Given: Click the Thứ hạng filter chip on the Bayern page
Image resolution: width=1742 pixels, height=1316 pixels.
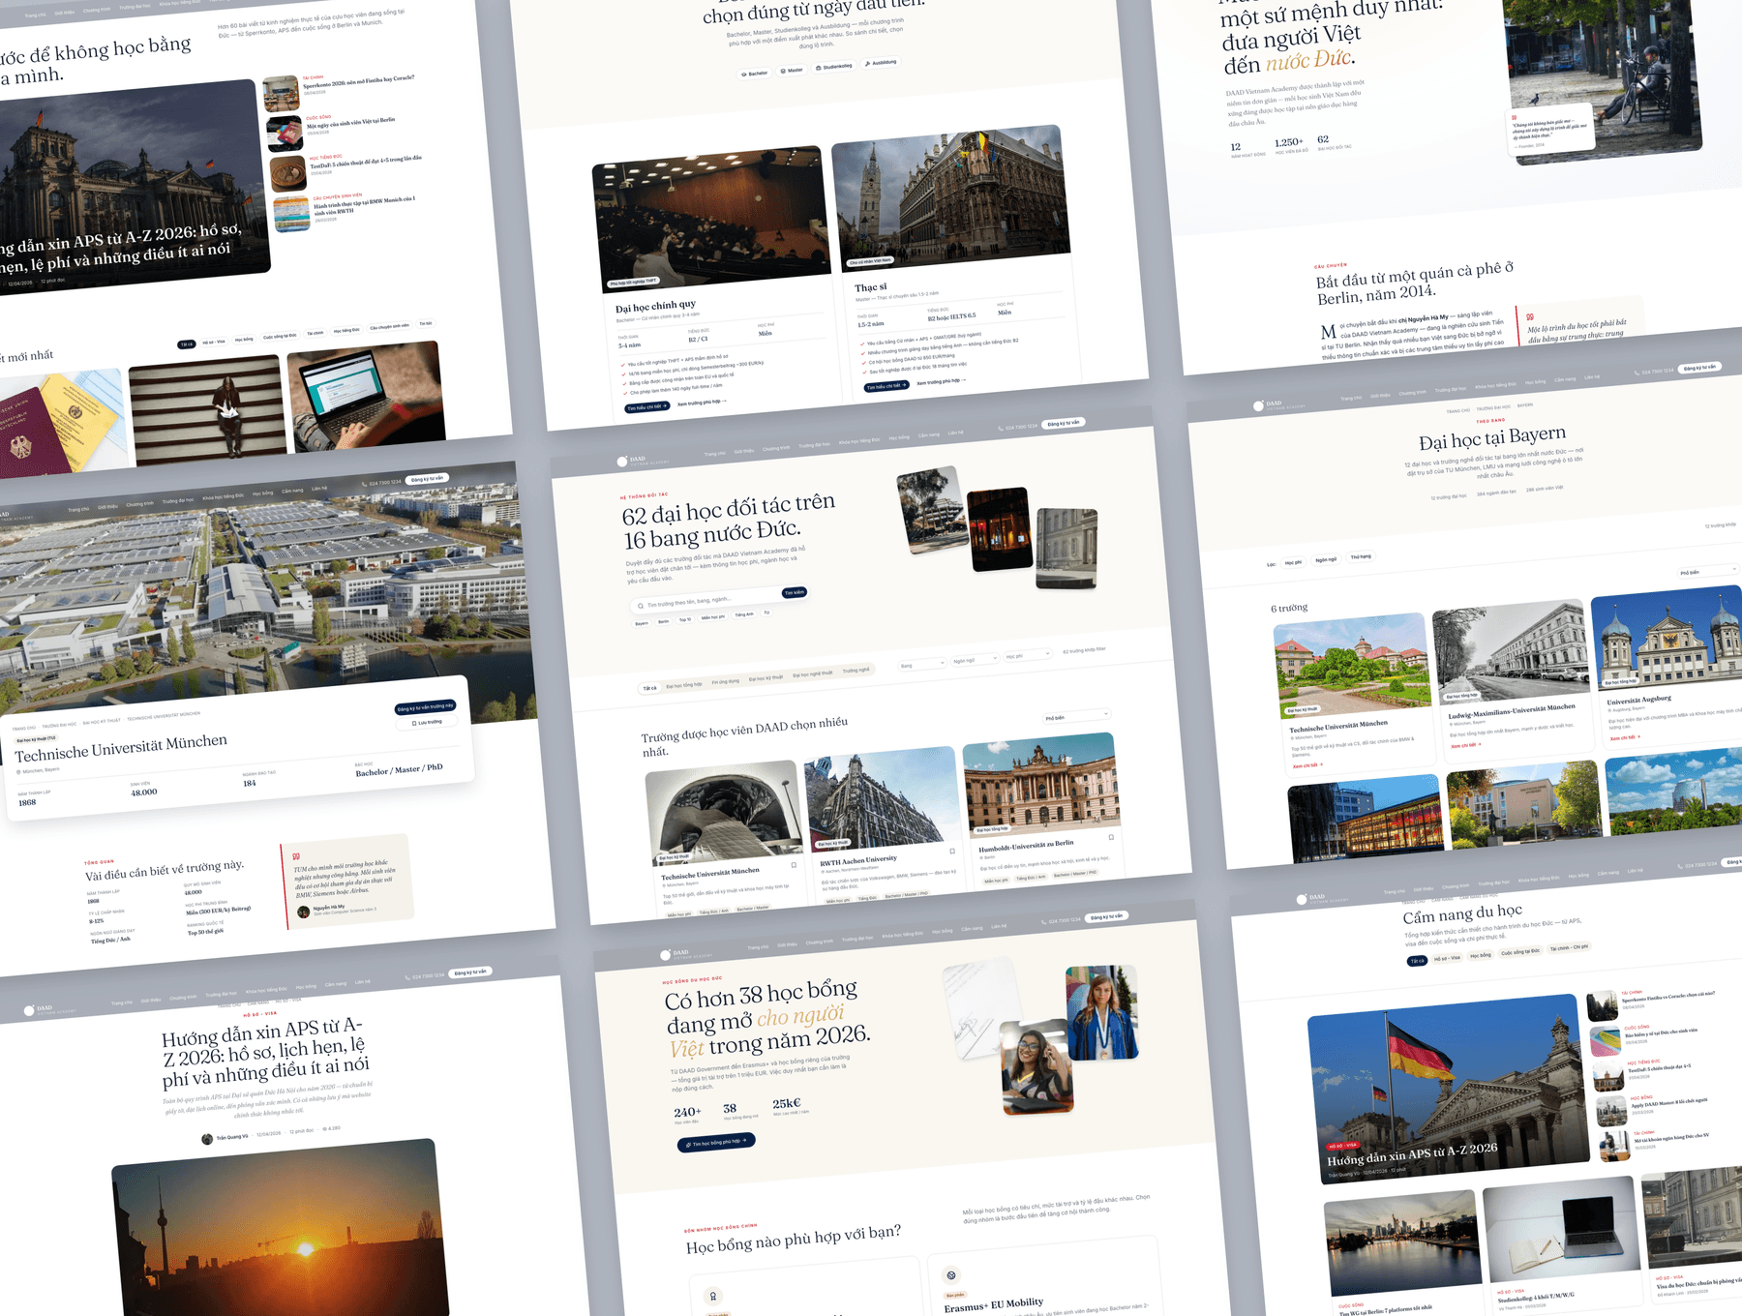Looking at the screenshot, I should 1361,556.
